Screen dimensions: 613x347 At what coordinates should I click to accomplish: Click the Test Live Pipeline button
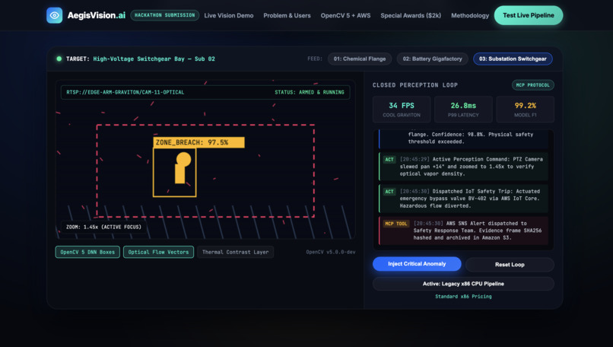(528, 15)
